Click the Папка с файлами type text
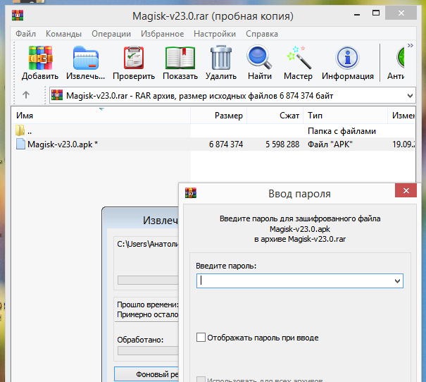Image resolution: width=426 pixels, height=382 pixels. click(x=342, y=131)
